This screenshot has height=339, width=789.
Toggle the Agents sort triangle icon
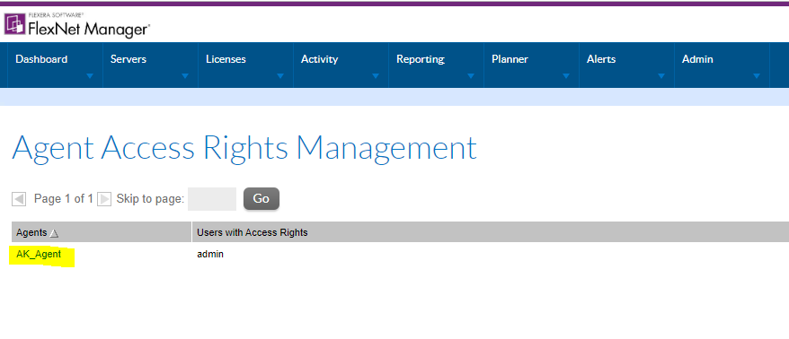click(x=54, y=233)
